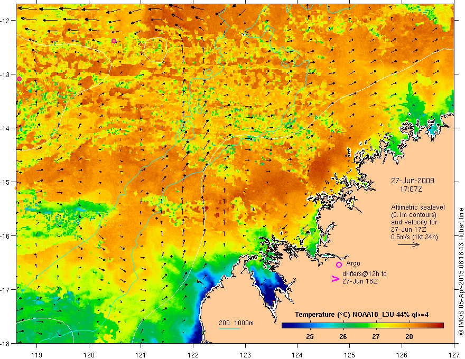The width and height of the screenshot is (465, 359).
Task: Click longitude axis label '119'
Action: (37, 355)
